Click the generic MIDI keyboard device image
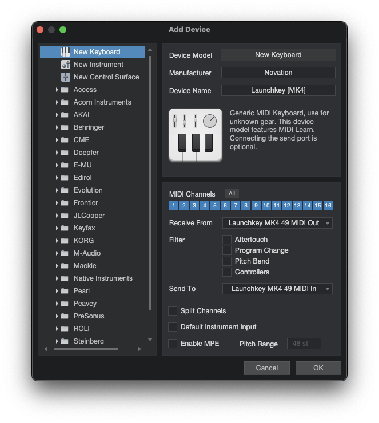Viewport: 379px width, 423px height. pyautogui.click(x=196, y=135)
